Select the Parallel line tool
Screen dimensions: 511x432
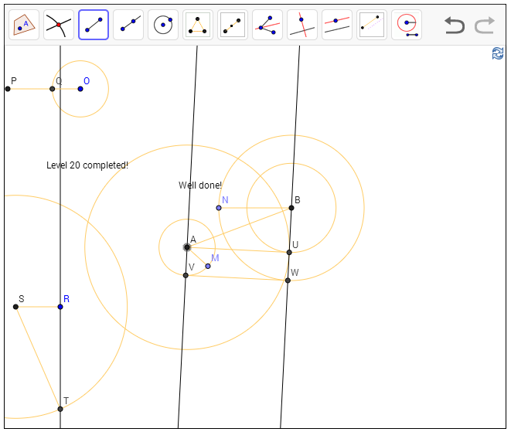337,25
